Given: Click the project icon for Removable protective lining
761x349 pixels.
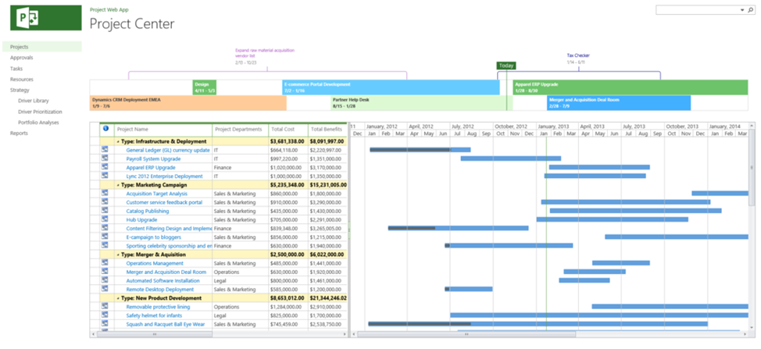Looking at the screenshot, I should (x=105, y=307).
